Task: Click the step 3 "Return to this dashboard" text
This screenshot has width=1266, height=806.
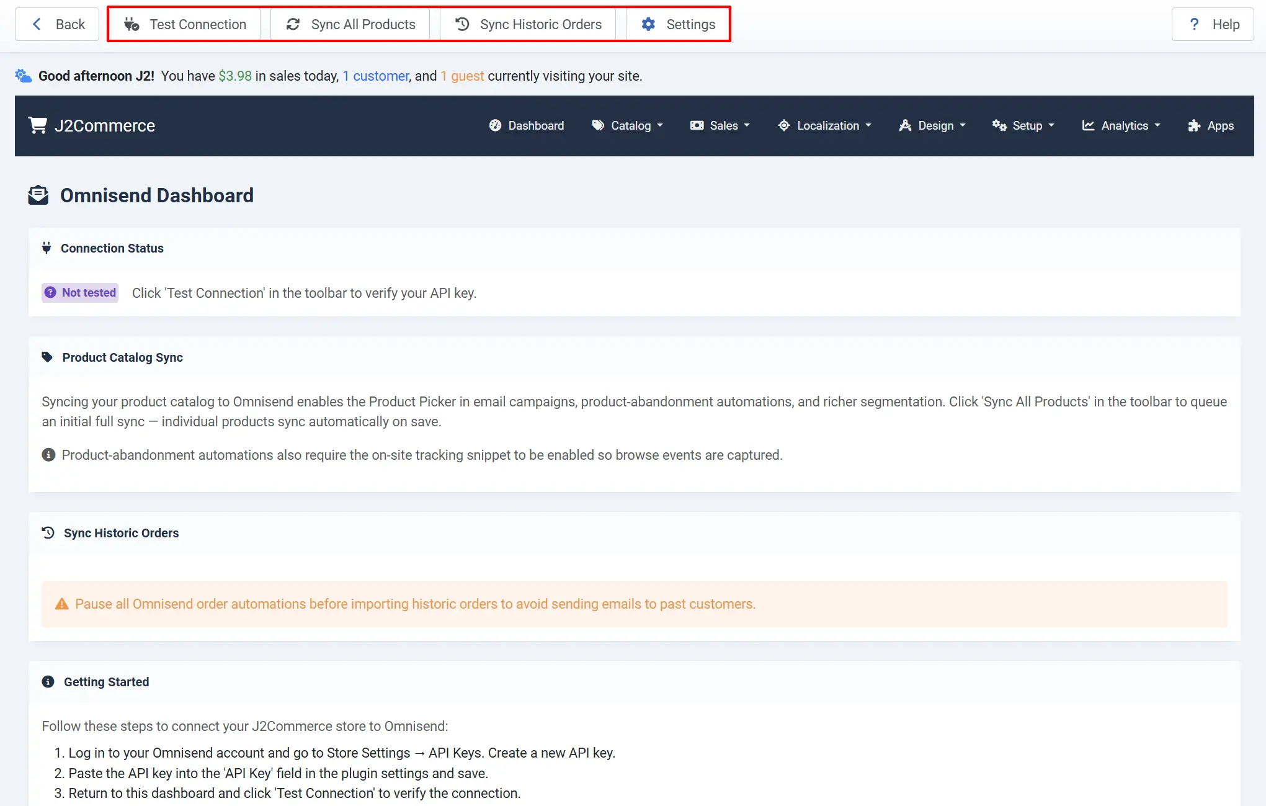Action: pyautogui.click(x=295, y=793)
